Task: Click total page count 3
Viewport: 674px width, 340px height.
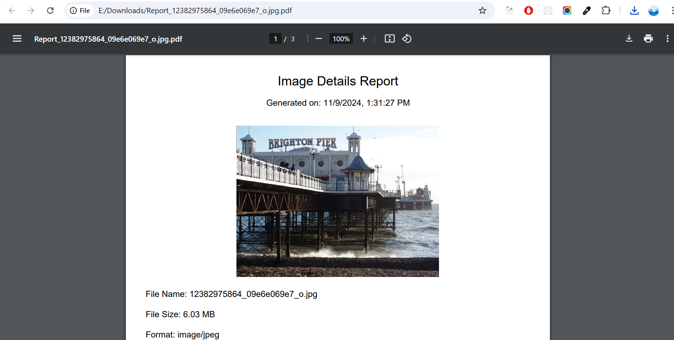Action: 292,39
